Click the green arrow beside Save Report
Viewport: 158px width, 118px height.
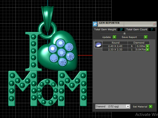pyautogui.click(x=146, y=37)
